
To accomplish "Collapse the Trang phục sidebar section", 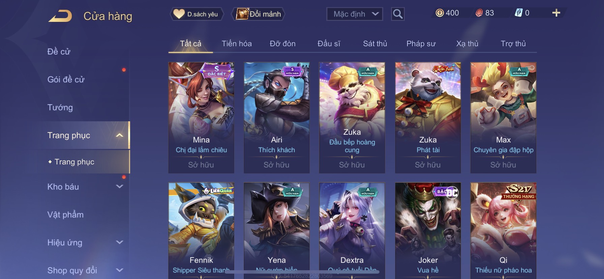I will coord(119,135).
